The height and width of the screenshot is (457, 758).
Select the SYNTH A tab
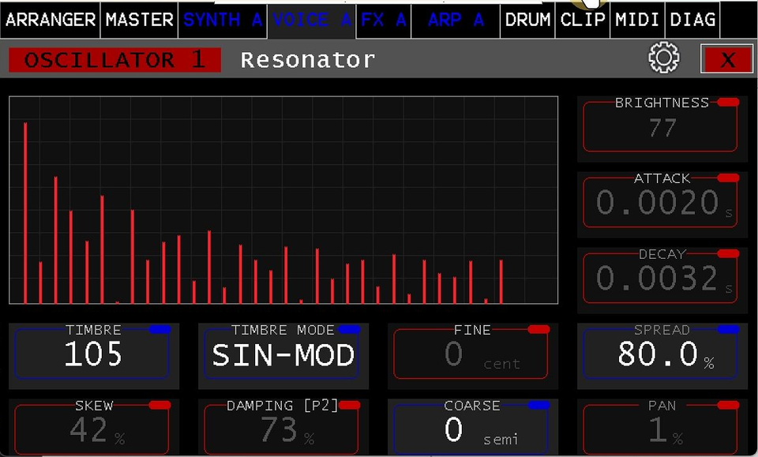223,20
